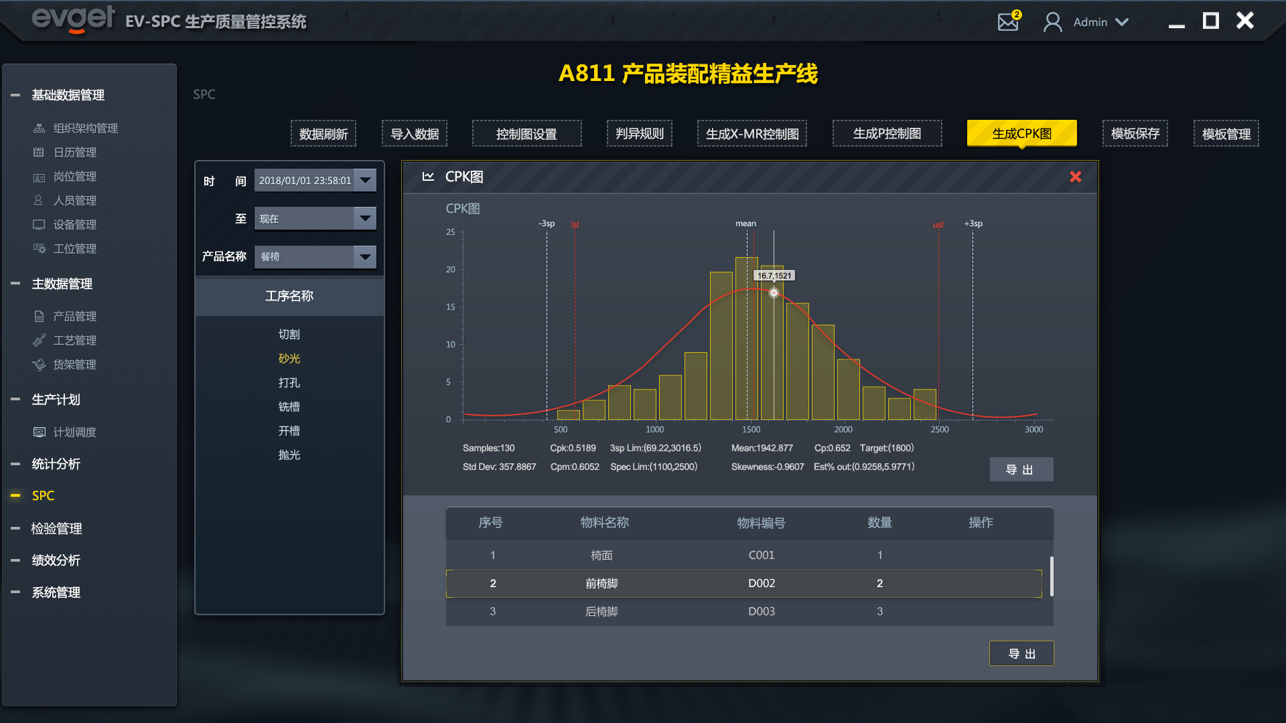Select the 打孔 process in the list

289,382
